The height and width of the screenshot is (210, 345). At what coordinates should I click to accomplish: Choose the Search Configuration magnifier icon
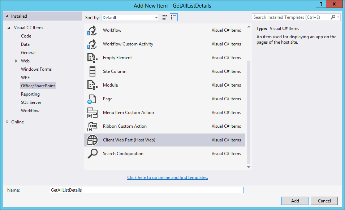(92, 154)
